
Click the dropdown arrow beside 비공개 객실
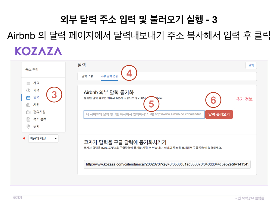click(x=56, y=138)
